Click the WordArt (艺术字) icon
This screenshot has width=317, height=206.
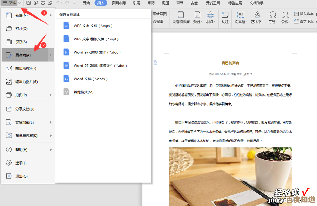257,15
